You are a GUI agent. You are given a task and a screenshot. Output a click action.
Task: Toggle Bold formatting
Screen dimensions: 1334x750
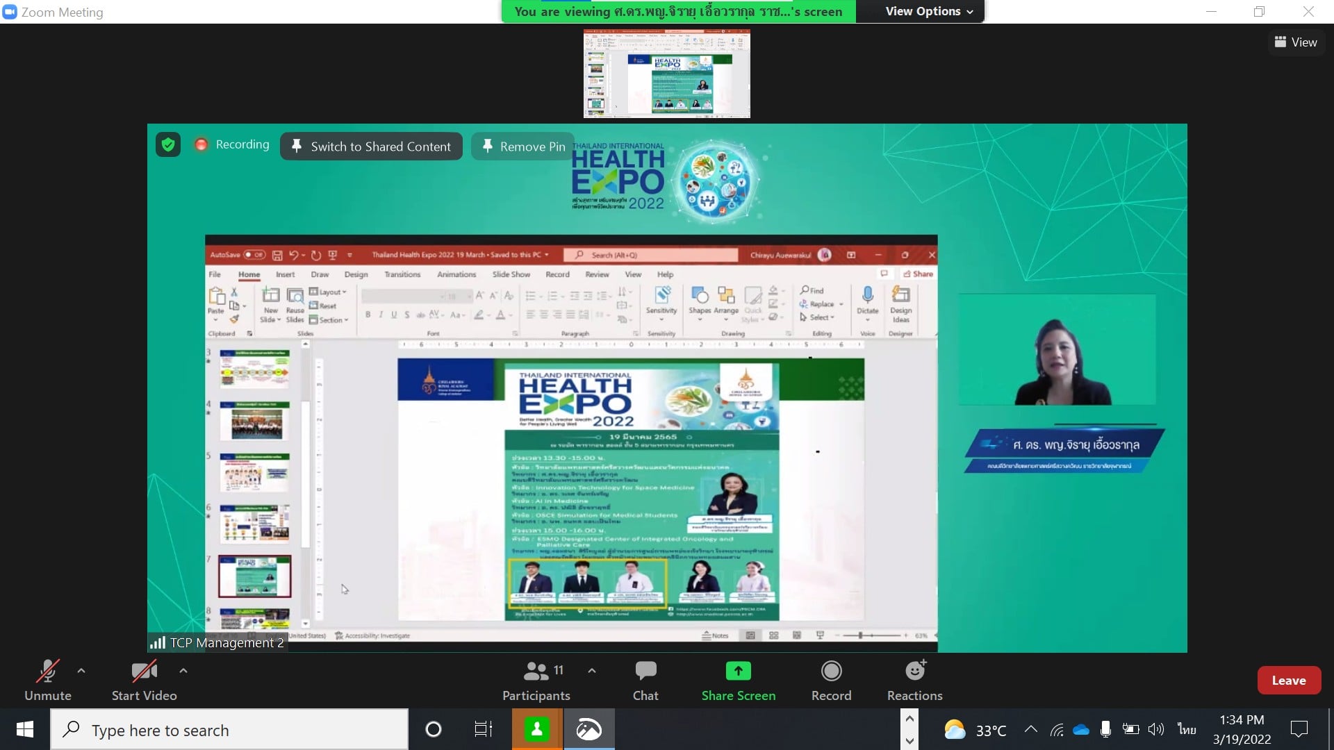point(368,315)
